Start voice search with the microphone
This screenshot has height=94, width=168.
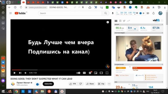pos(113,13)
